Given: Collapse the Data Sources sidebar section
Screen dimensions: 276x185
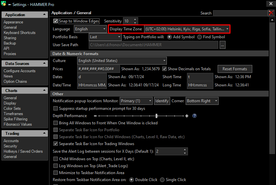Looking at the screenshot, I should click(44, 63).
